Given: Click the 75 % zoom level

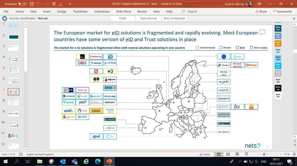Looking at the screenshot, I should (287, 154).
